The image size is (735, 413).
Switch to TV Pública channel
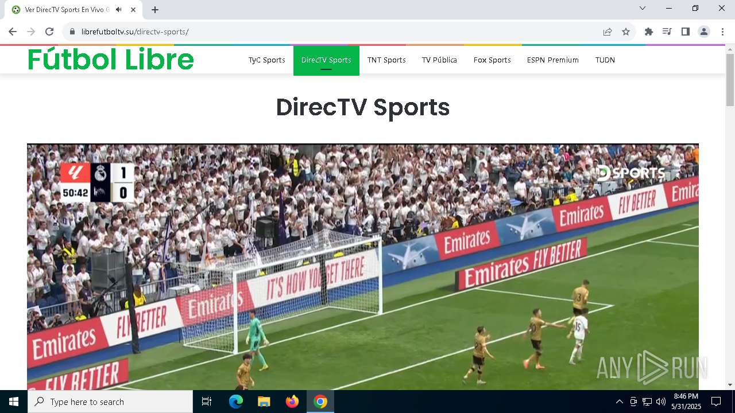[439, 60]
